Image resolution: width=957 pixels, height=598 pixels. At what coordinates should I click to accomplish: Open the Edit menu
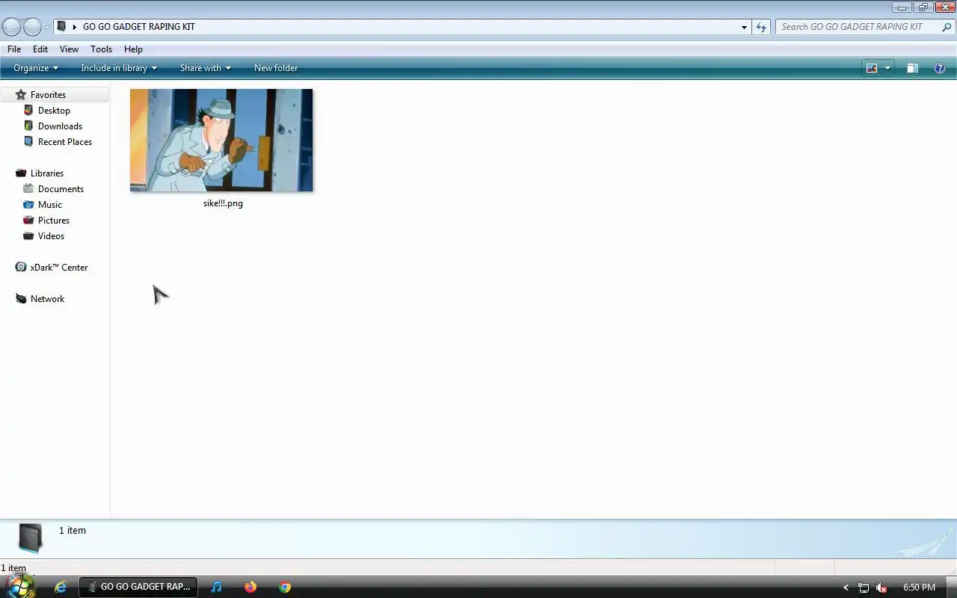tap(40, 49)
